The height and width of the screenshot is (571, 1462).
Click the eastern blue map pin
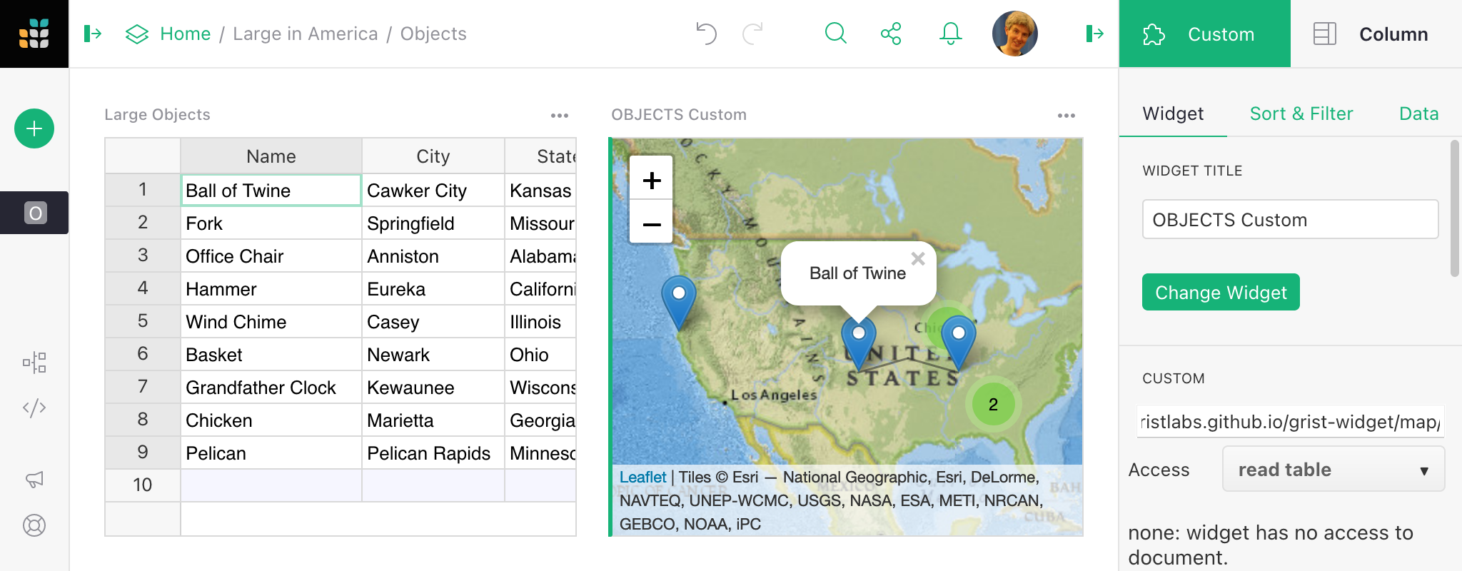(x=959, y=343)
